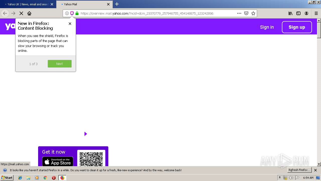Click the Sign in link
321x181 pixels.
tap(267, 27)
